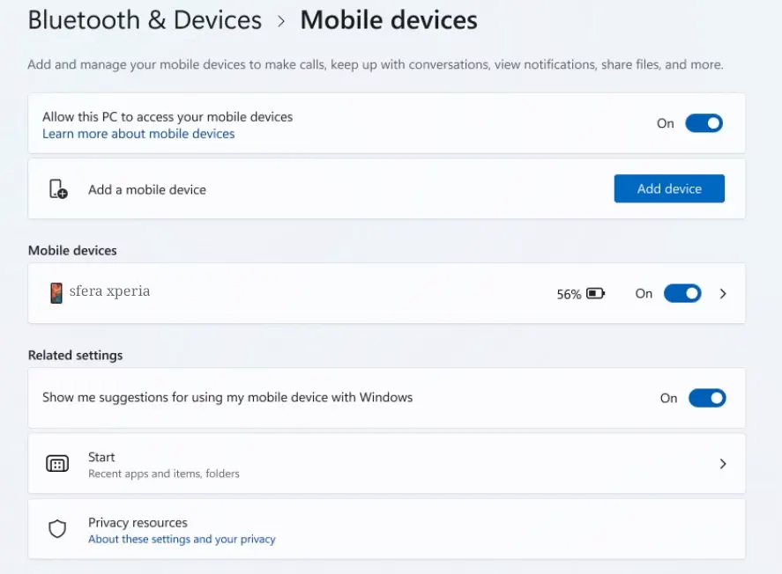Toggle off mobile device suggestions for Windows
This screenshot has width=782, height=574.
click(x=706, y=398)
